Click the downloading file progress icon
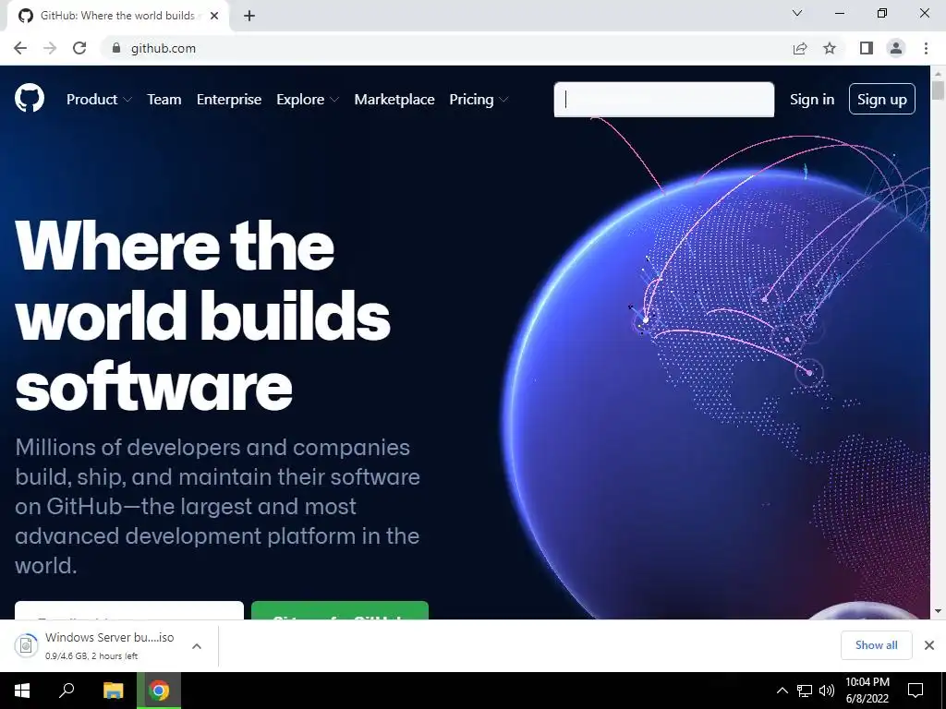 tap(26, 645)
